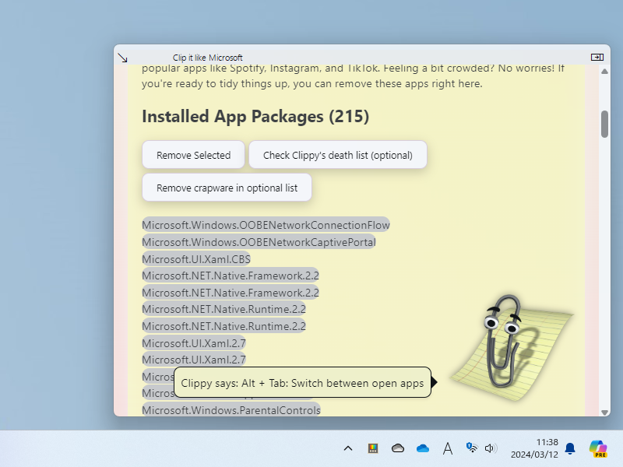623x467 pixels.
Task: Click the scrollbar down arrow
Action: tap(604, 411)
